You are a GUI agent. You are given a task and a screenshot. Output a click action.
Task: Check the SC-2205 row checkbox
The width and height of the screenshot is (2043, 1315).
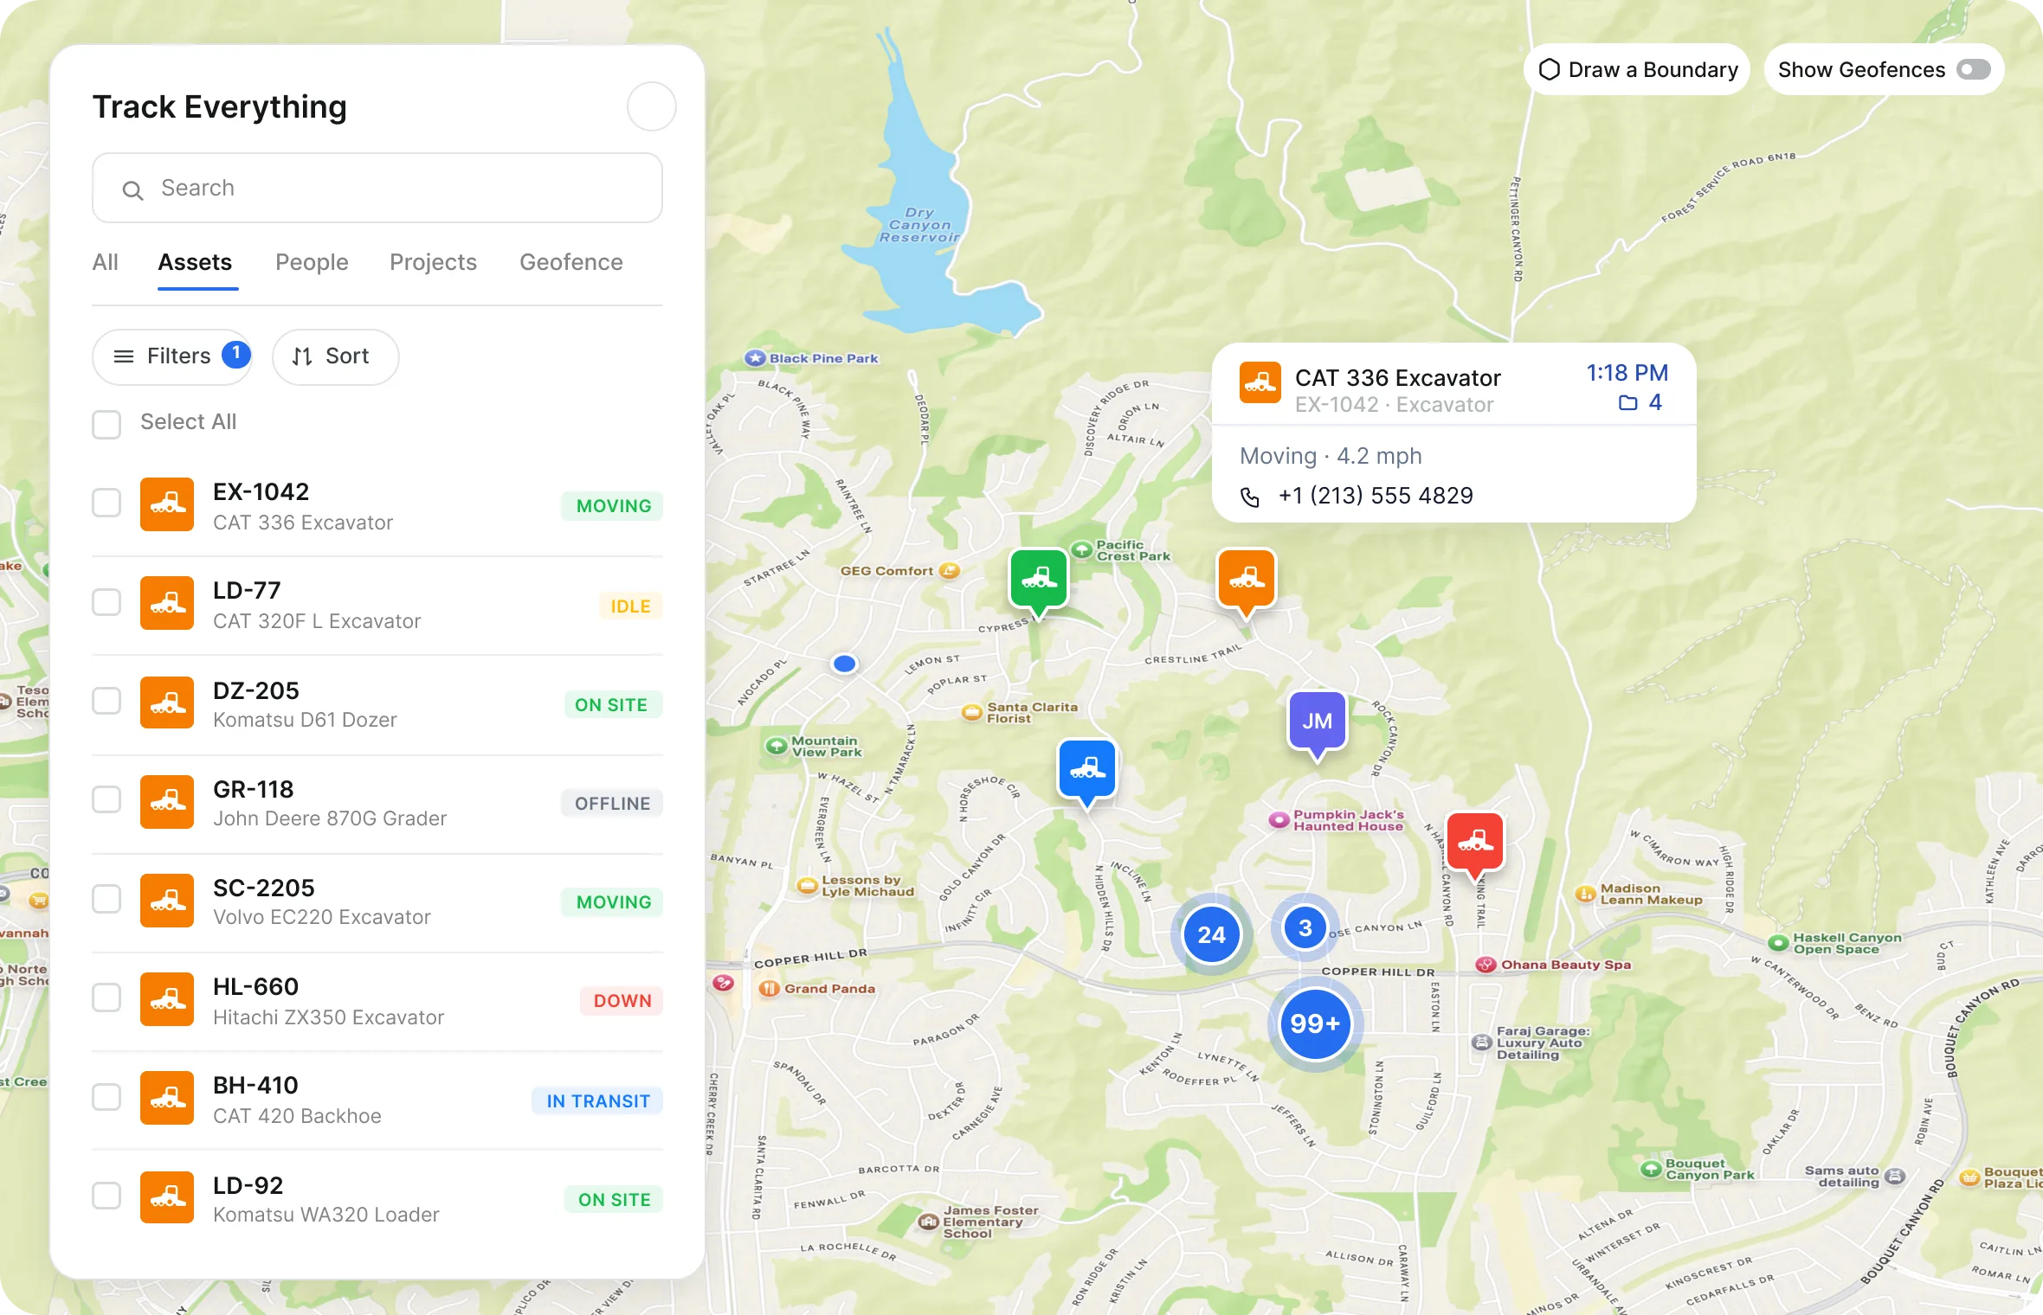pyautogui.click(x=106, y=899)
